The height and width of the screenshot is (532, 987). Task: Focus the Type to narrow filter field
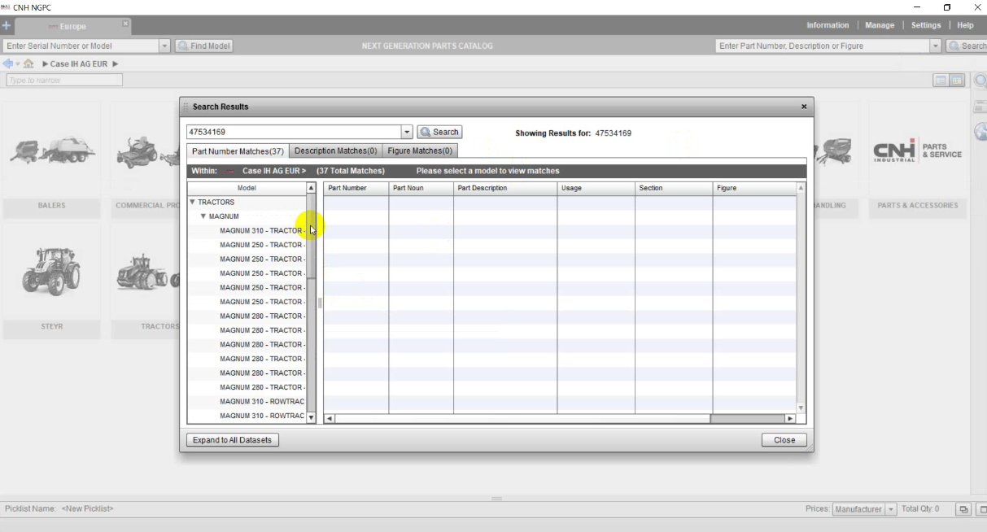point(64,81)
